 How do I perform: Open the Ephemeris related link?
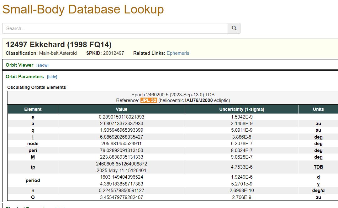tap(178, 53)
